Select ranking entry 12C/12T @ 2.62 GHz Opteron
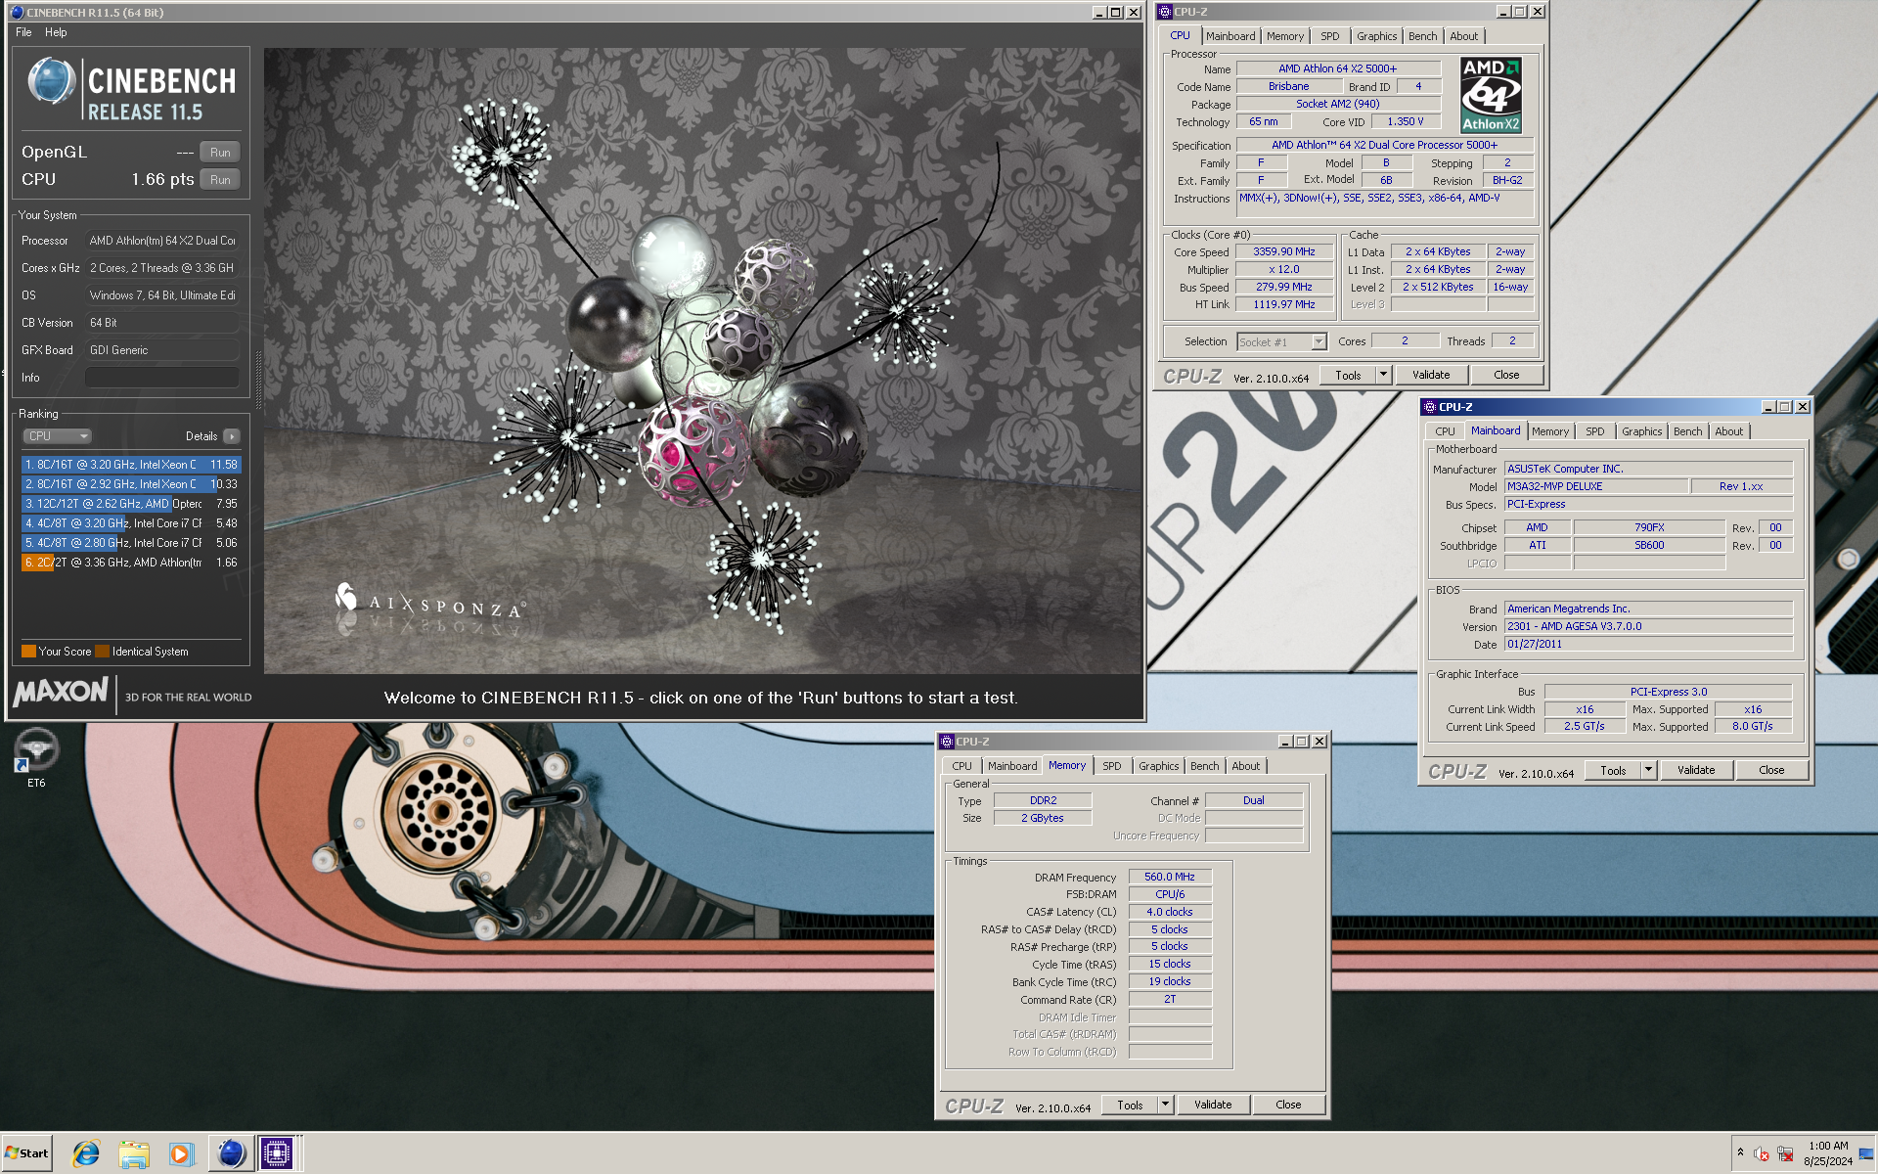This screenshot has height=1174, width=1878. coord(131,504)
